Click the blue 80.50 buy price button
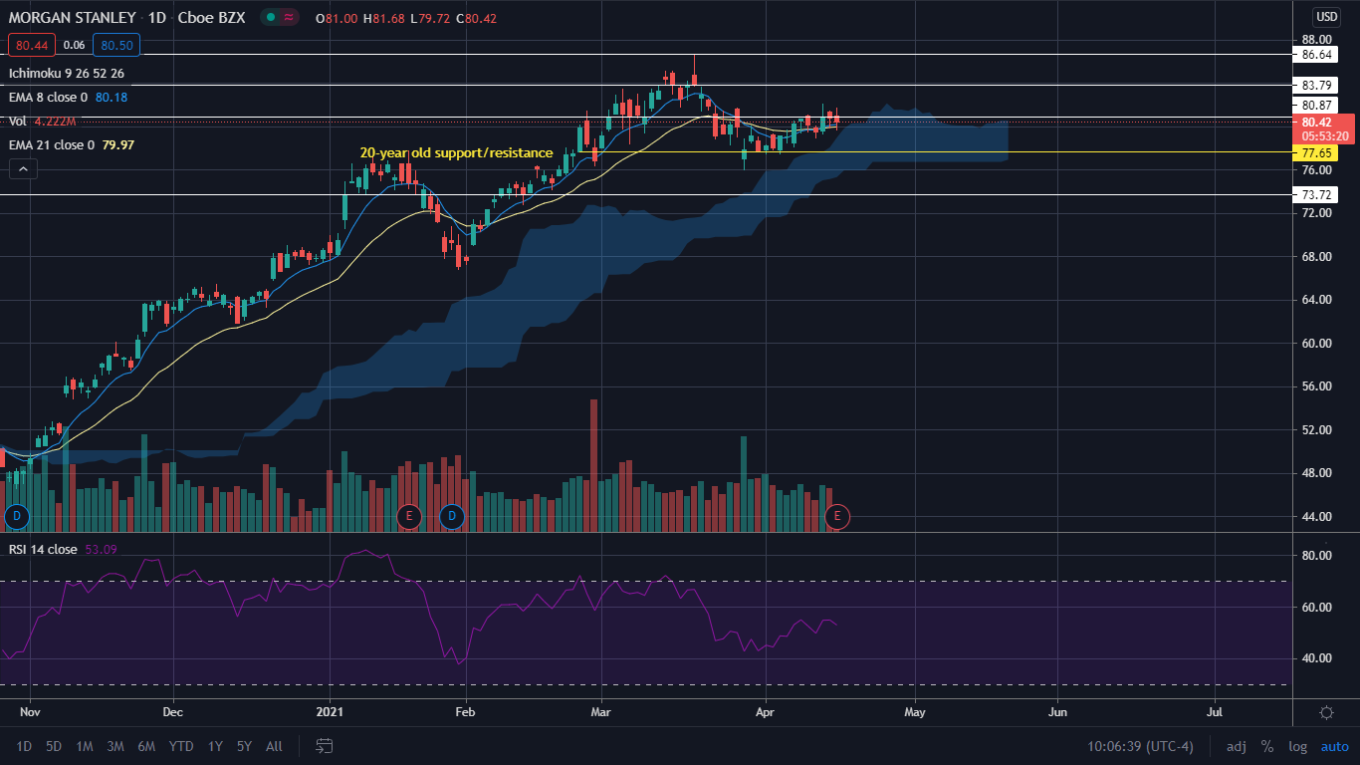 [117, 45]
